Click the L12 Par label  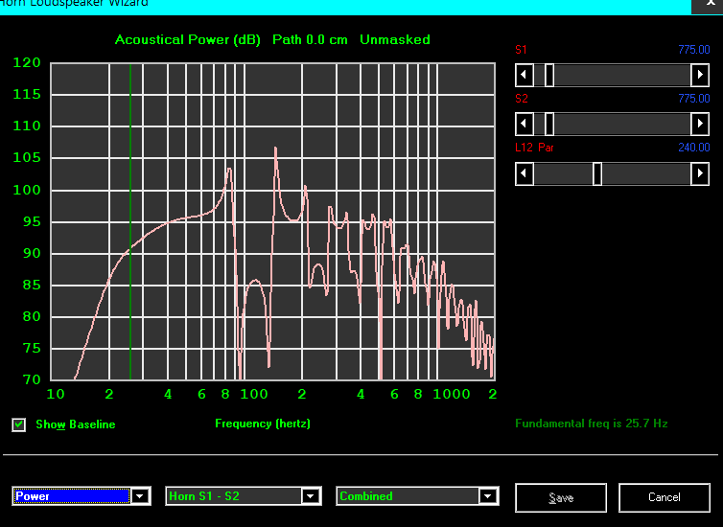click(534, 148)
